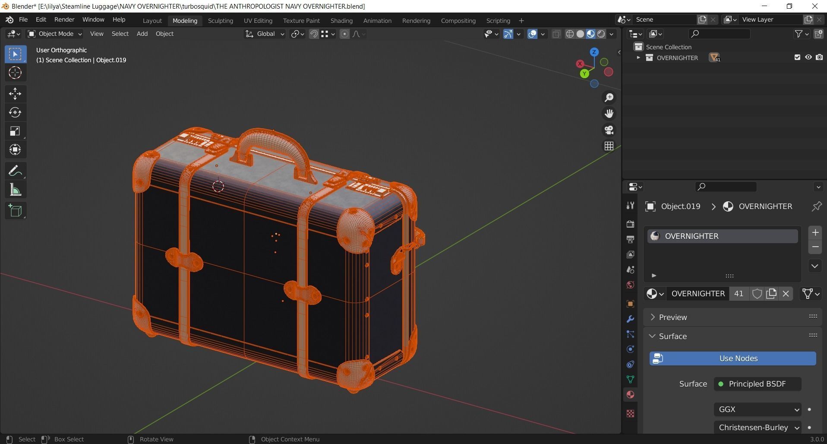Browse materials with the sphere dropdown

tap(655, 294)
